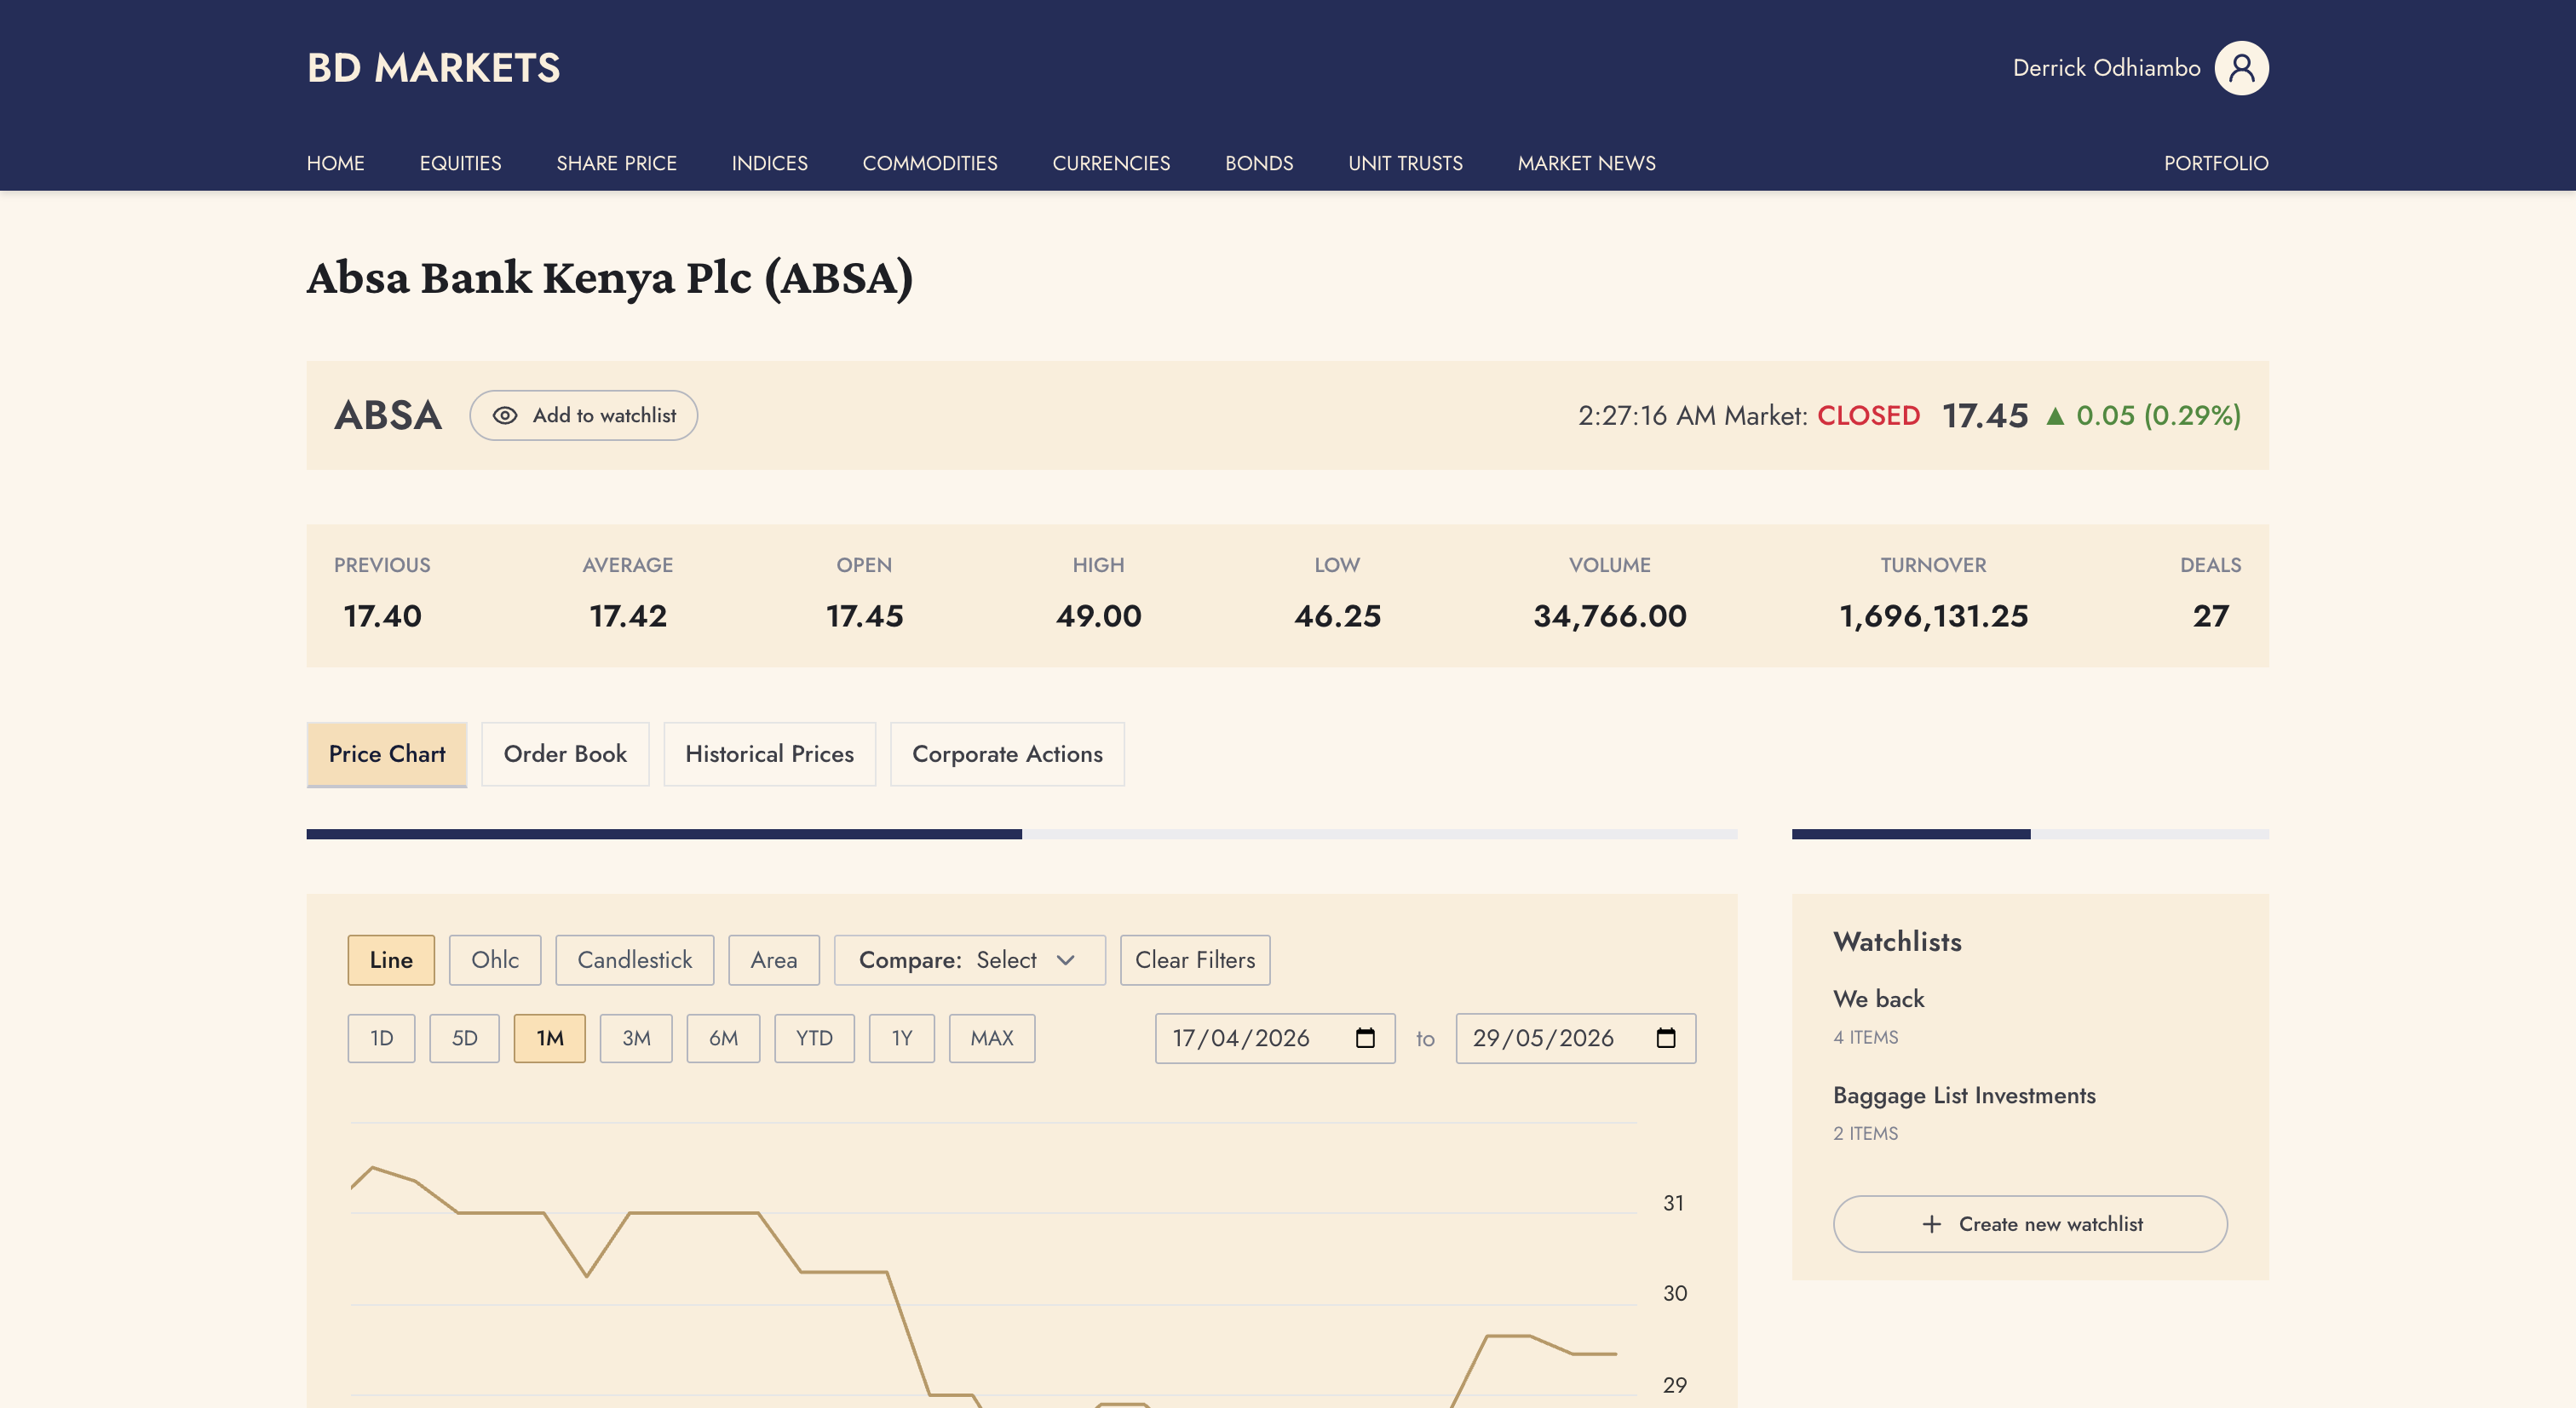This screenshot has height=1408, width=2576.
Task: Select the MAX time range
Action: pyautogui.click(x=992, y=1039)
